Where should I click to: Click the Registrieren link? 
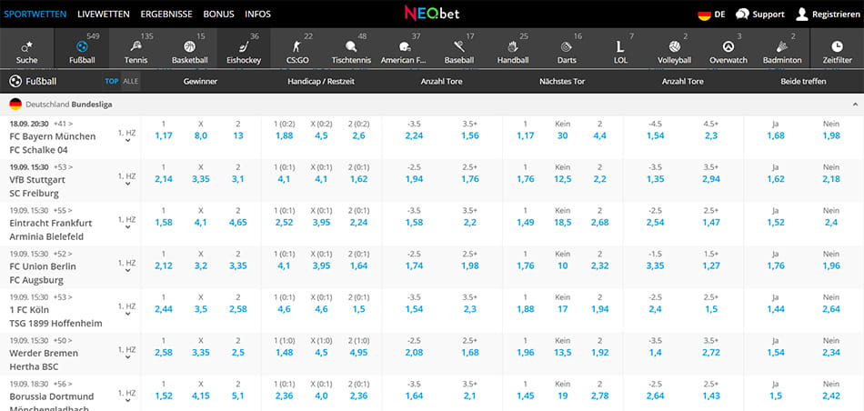point(836,15)
